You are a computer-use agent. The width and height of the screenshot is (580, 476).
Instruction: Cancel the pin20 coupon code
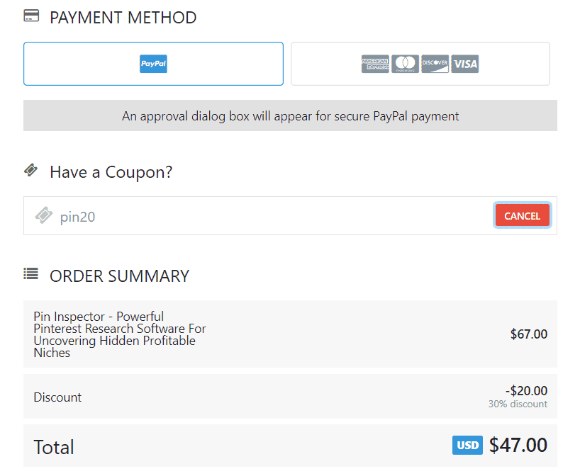click(x=522, y=215)
